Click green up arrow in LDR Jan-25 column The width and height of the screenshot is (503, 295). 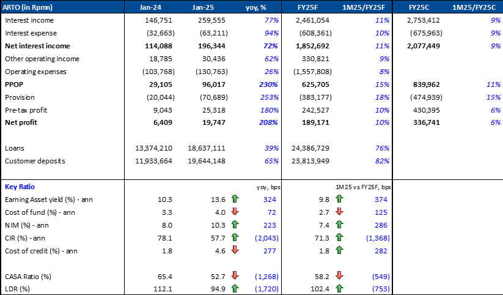[235, 288]
